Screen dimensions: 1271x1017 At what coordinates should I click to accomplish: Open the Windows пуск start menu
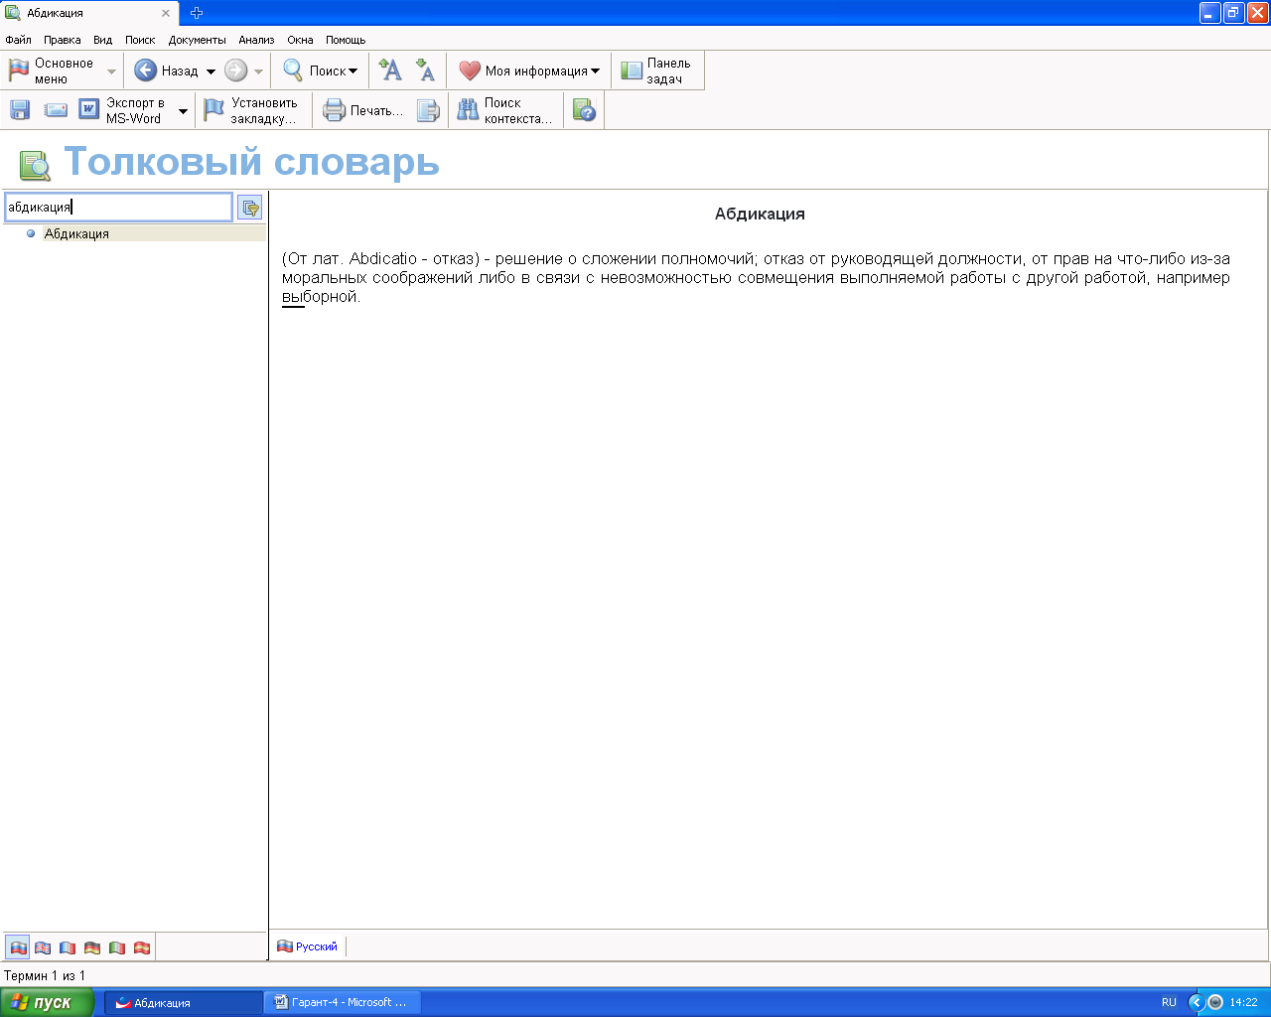tap(47, 1002)
